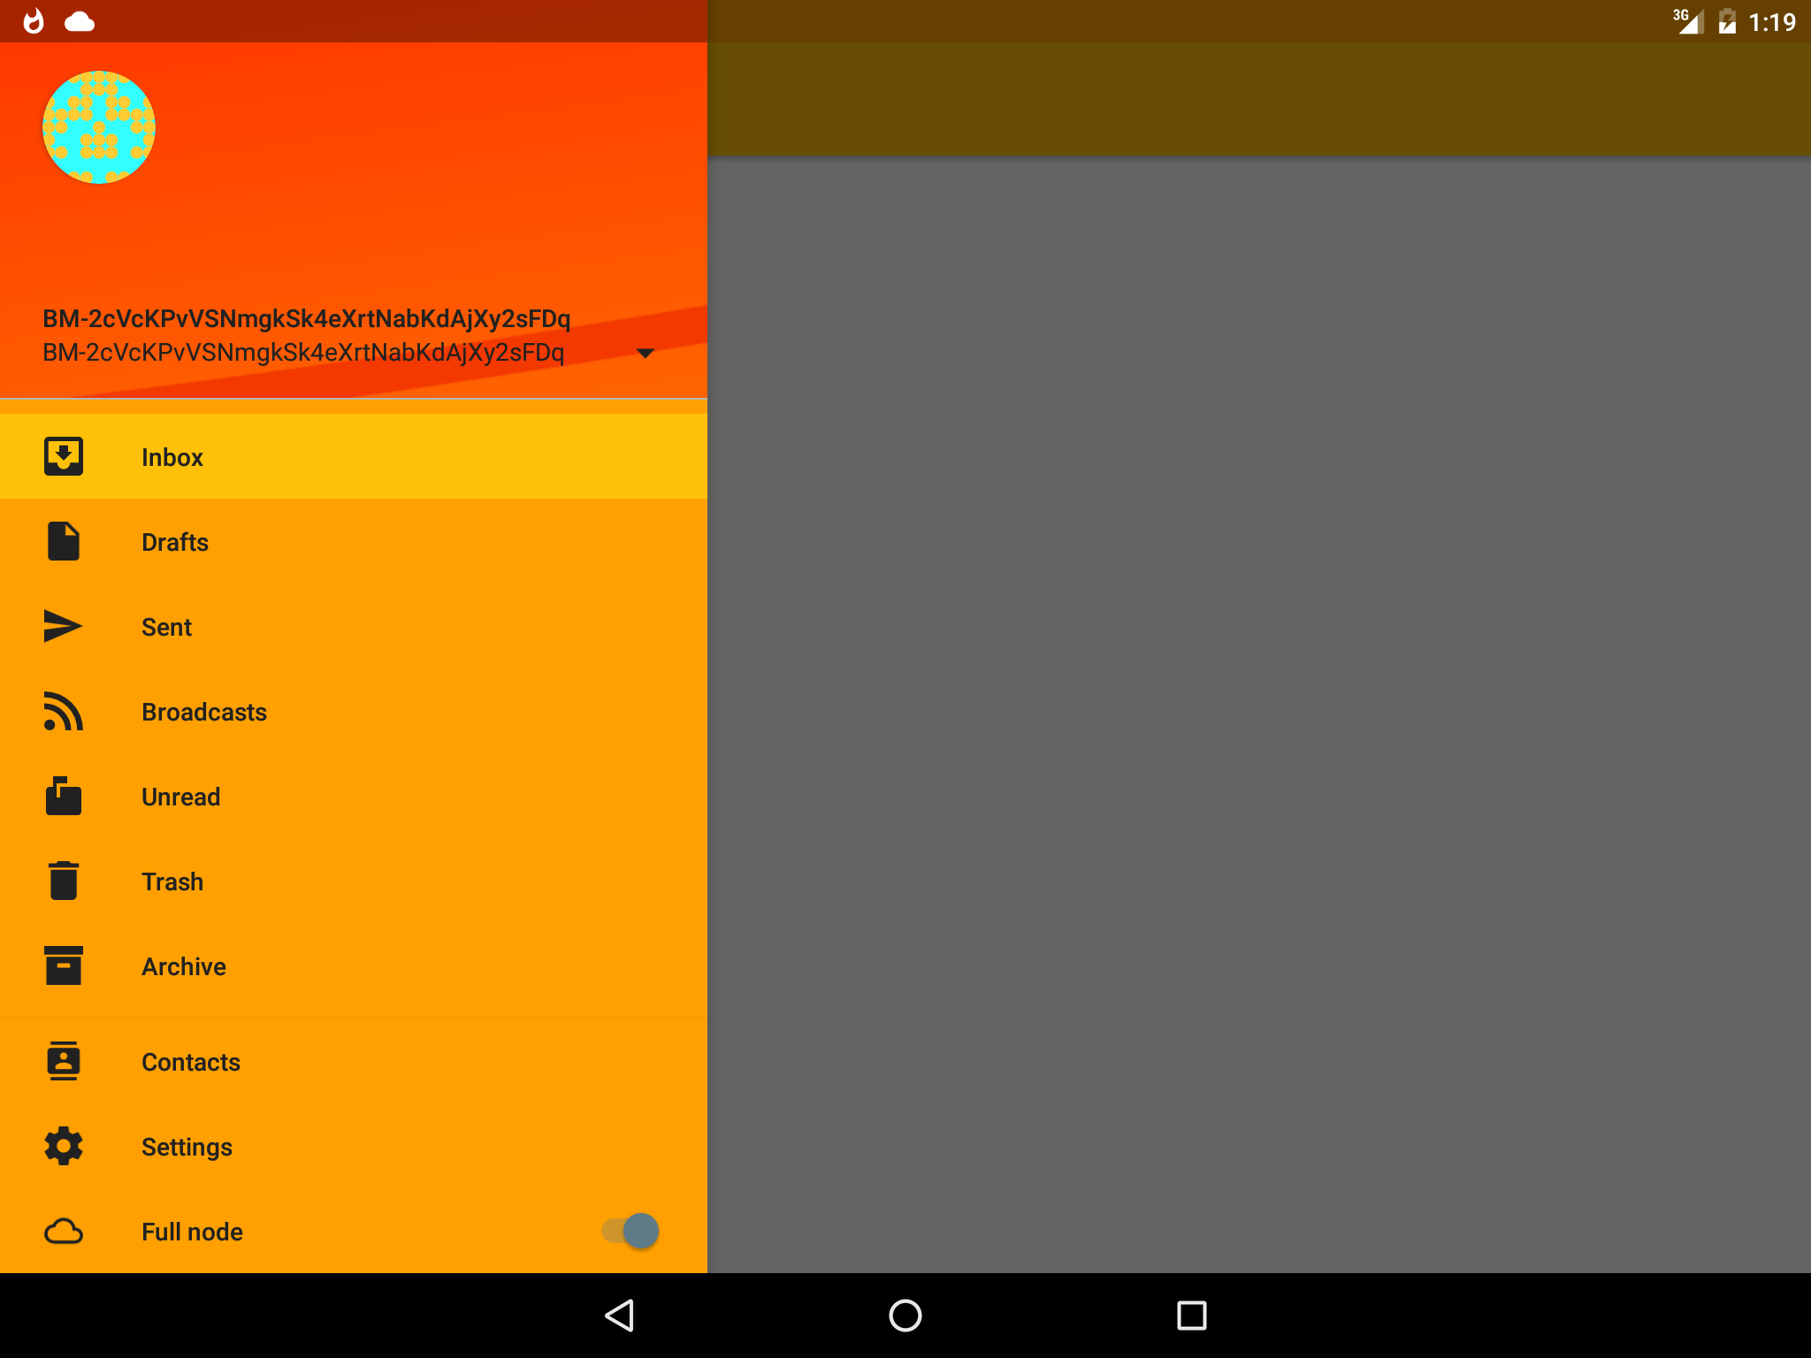The height and width of the screenshot is (1358, 1811).
Task: Click the account avatar globe icon
Action: (x=98, y=127)
